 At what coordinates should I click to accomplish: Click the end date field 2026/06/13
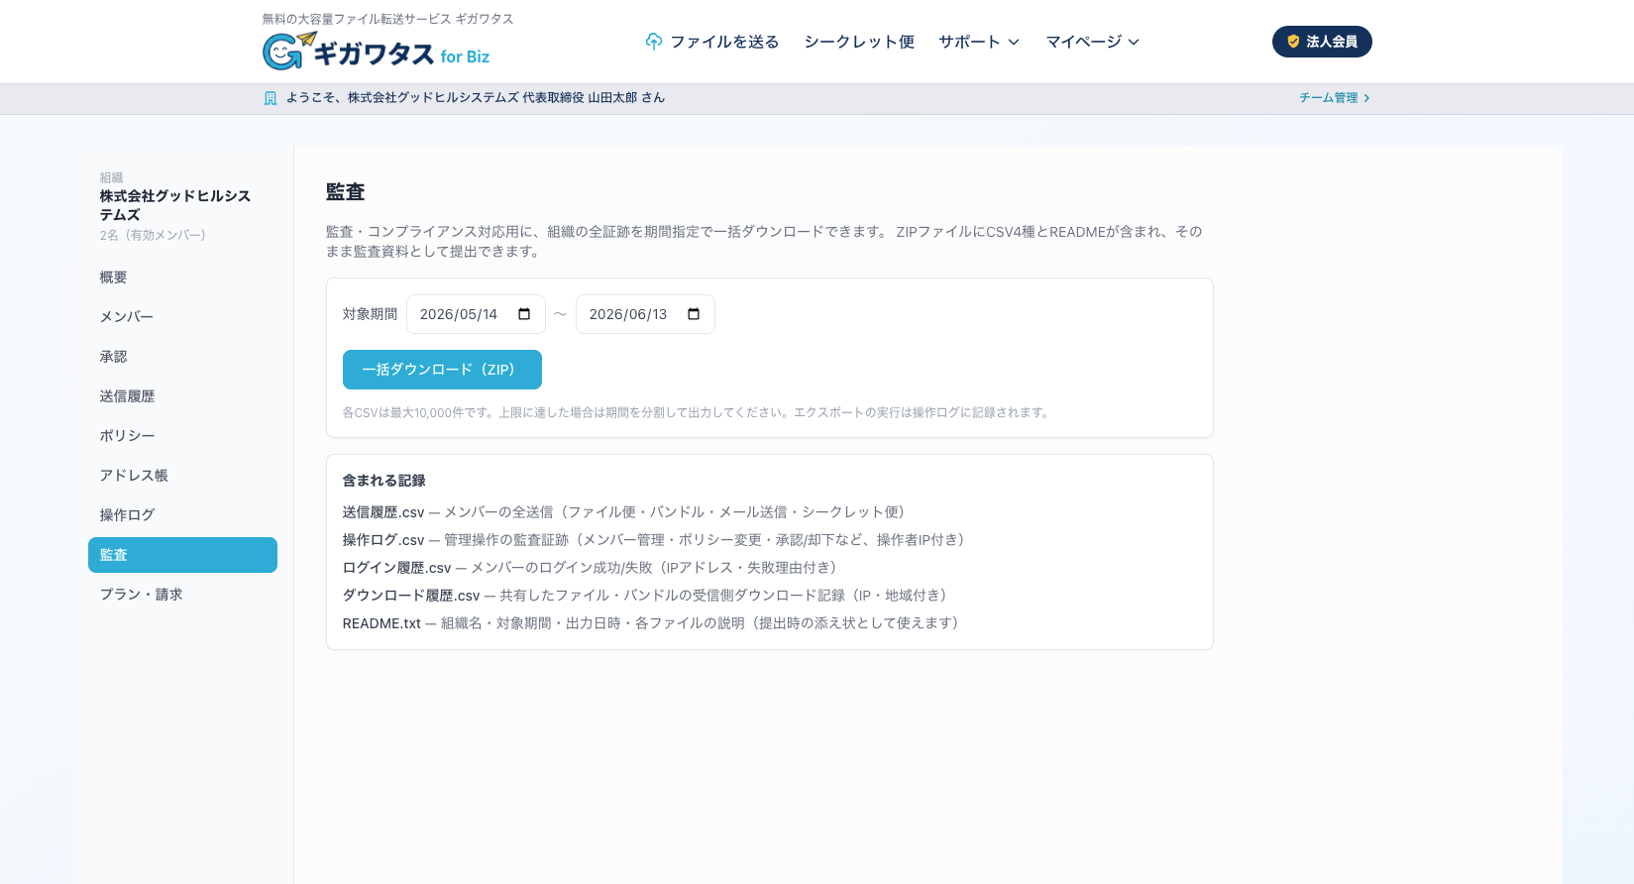pyautogui.click(x=645, y=314)
